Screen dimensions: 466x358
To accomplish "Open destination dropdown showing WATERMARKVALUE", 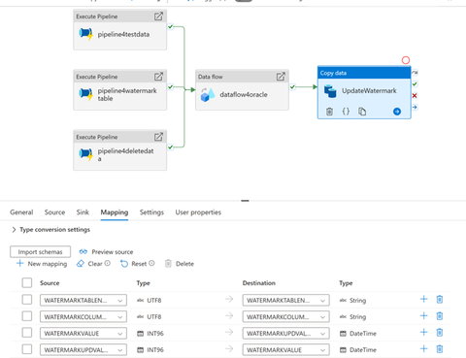I will point(285,349).
